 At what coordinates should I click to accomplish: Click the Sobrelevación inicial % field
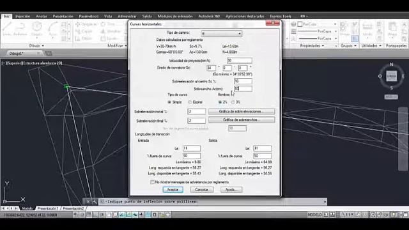click(197, 112)
